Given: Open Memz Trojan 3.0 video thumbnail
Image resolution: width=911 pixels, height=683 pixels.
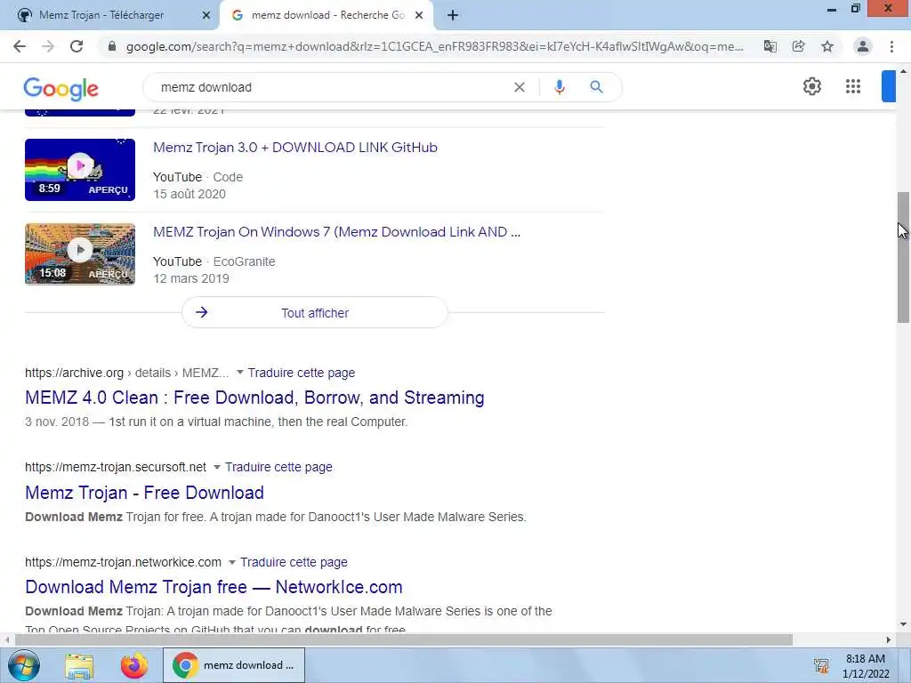Looking at the screenshot, I should coord(80,170).
